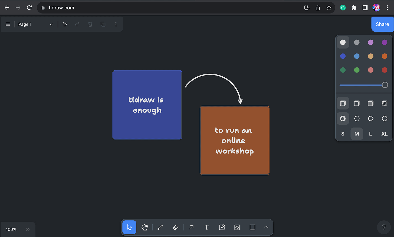Set dash style to draw

343,119
